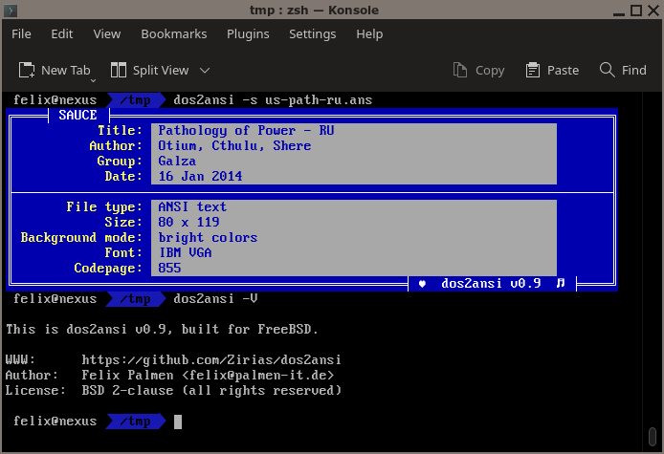The height and width of the screenshot is (454, 664).
Task: Click the felix@palmen-it.de email address
Action: (x=258, y=375)
